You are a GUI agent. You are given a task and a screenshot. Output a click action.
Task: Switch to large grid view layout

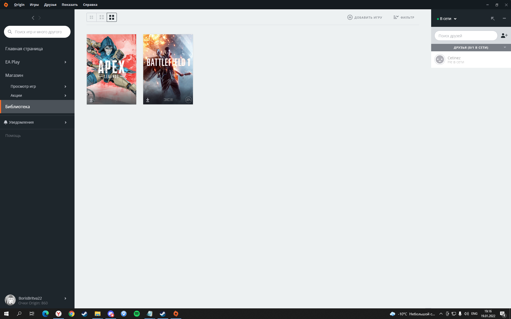pos(112,17)
